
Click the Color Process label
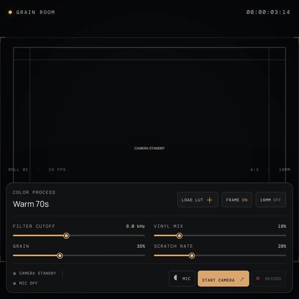pos(34,192)
